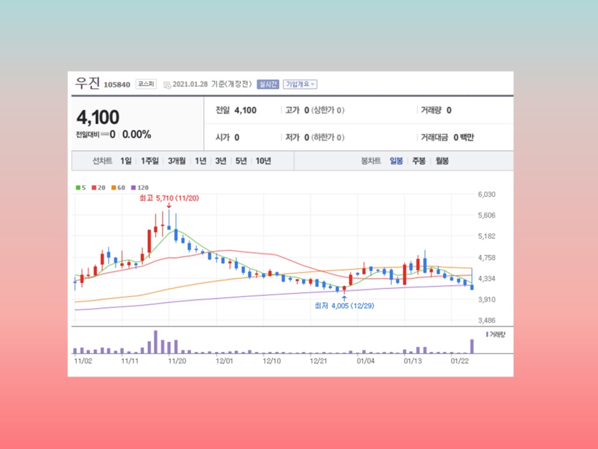
Task: Switch to the 주봉 candle chart
Action: [419, 161]
